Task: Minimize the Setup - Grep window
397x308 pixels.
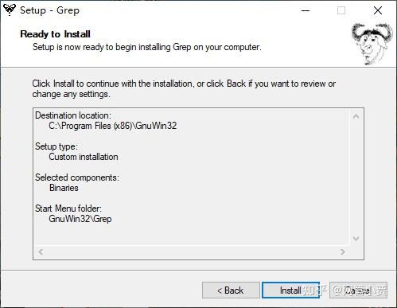Action: [306, 10]
